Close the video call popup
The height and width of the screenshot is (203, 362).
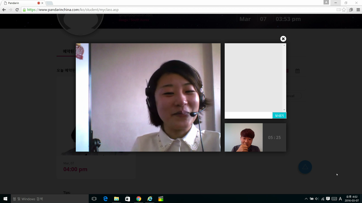(x=283, y=39)
